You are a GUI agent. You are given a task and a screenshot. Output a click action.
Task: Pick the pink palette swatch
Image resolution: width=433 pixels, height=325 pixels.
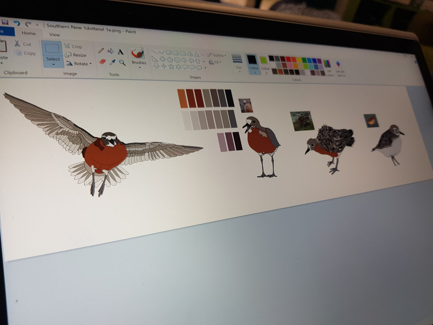(290, 66)
